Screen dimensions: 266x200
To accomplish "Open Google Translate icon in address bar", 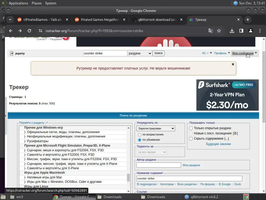I will coord(210,31).
